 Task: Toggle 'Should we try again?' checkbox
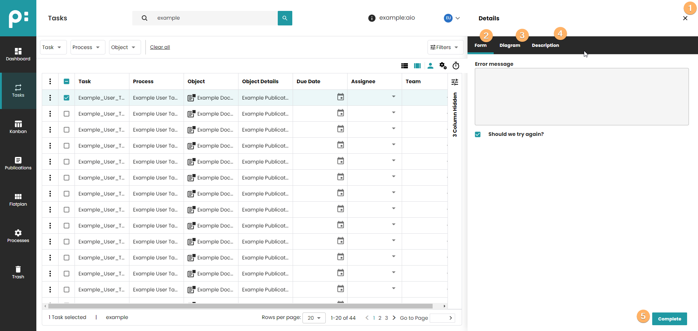[x=478, y=134]
